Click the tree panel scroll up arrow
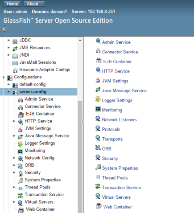 coord(80,40)
